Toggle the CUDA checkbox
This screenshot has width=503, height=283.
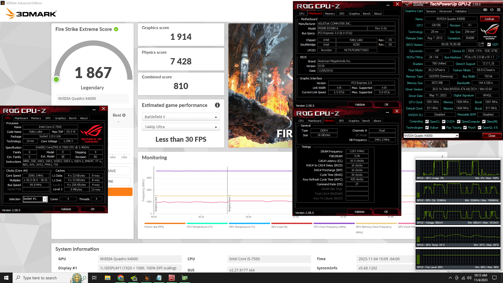(x=444, y=122)
